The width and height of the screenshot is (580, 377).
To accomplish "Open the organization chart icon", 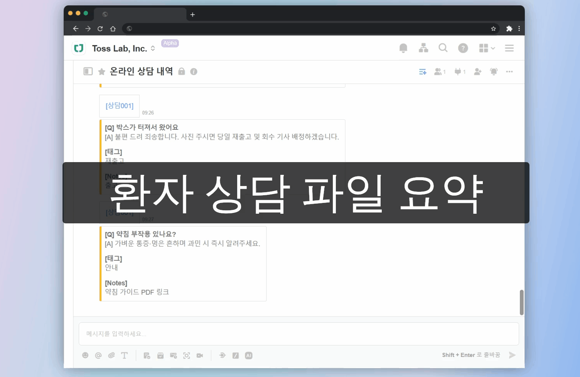I will pos(423,48).
